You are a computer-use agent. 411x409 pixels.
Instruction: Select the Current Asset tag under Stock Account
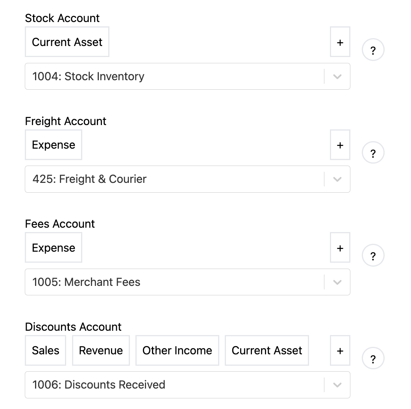click(67, 42)
